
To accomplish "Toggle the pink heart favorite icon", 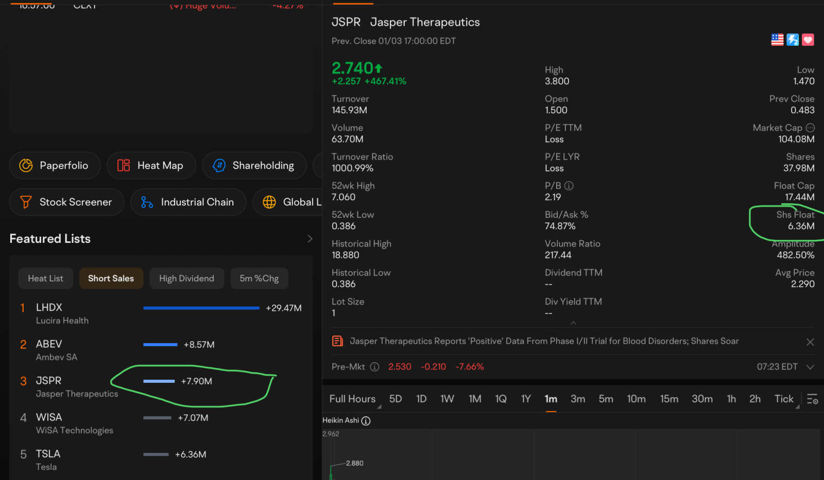I will coord(808,40).
